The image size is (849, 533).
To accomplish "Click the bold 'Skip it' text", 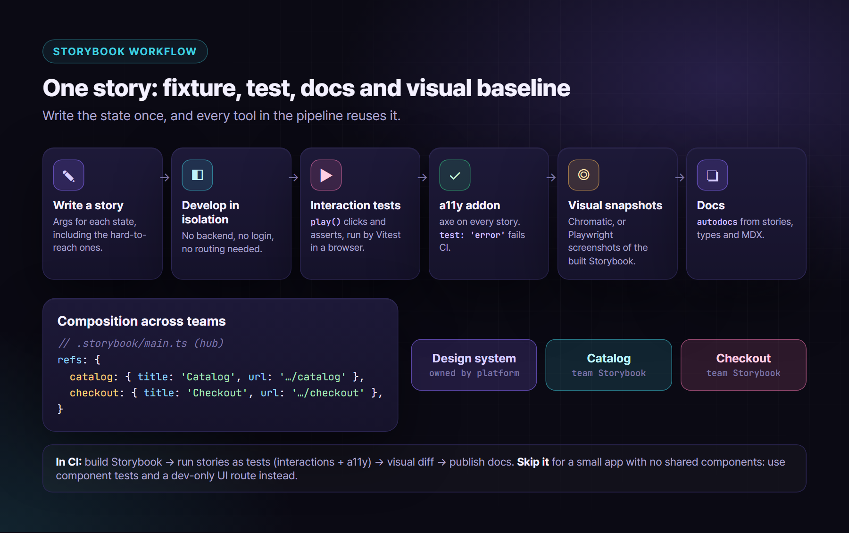I will coord(533,462).
